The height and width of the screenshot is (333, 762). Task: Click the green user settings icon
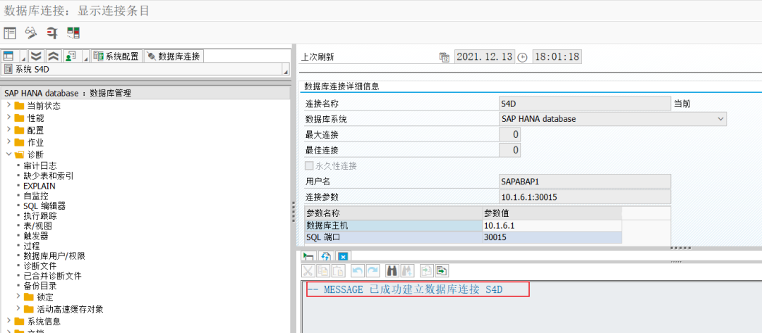(x=71, y=56)
